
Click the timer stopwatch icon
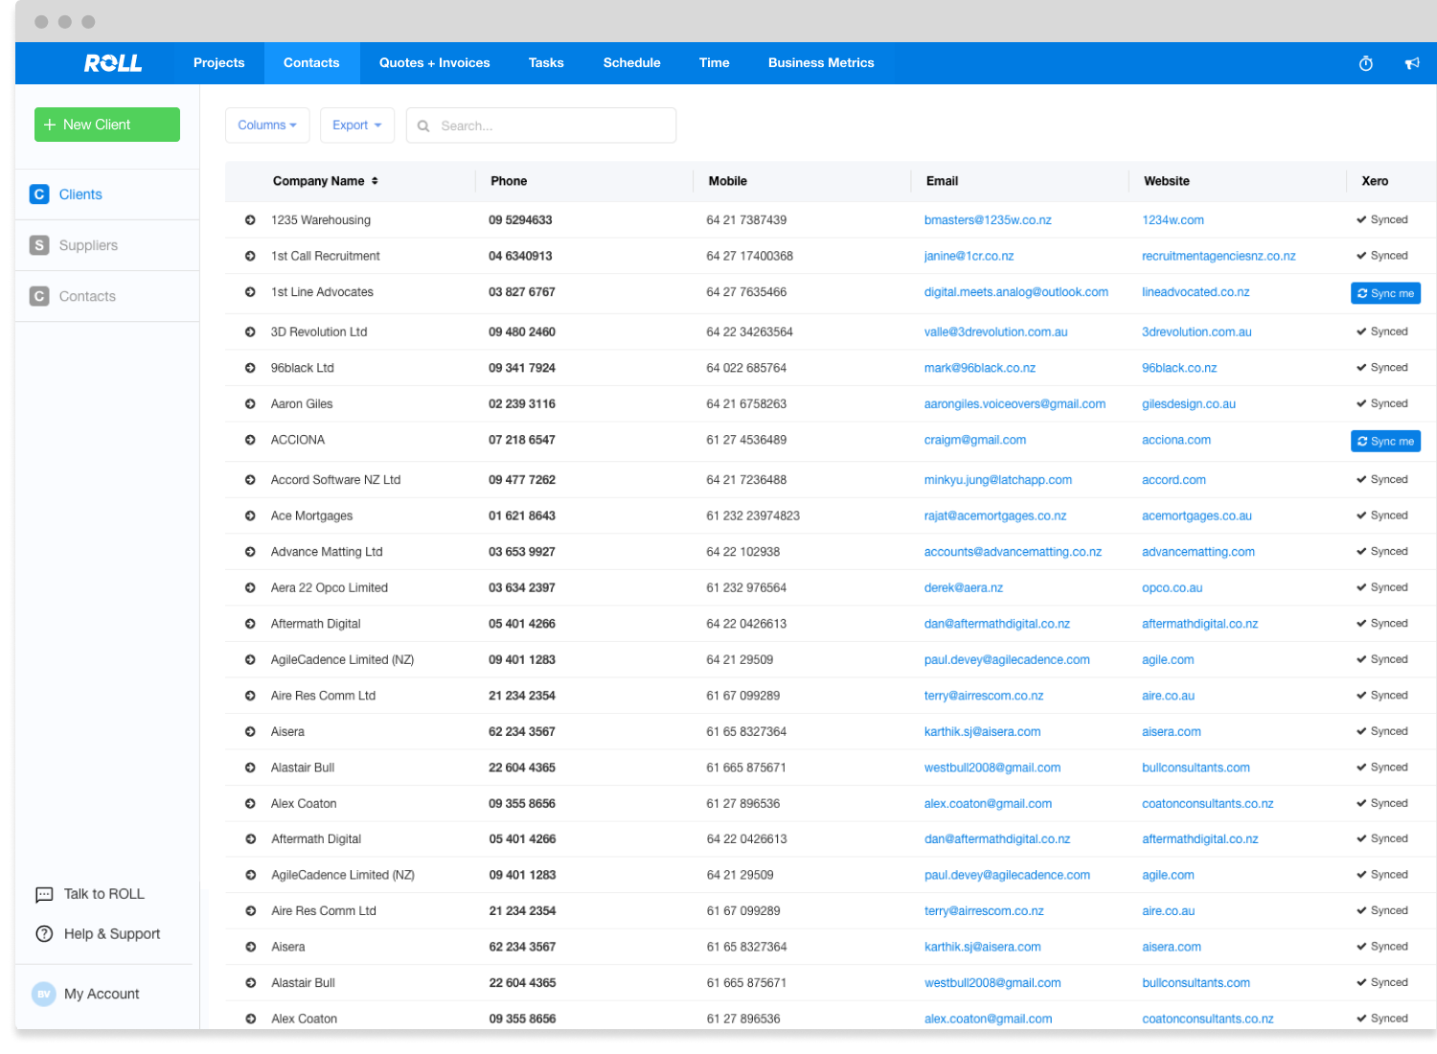tap(1366, 63)
